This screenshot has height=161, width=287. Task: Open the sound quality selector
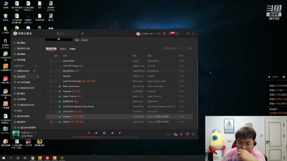tap(168, 134)
